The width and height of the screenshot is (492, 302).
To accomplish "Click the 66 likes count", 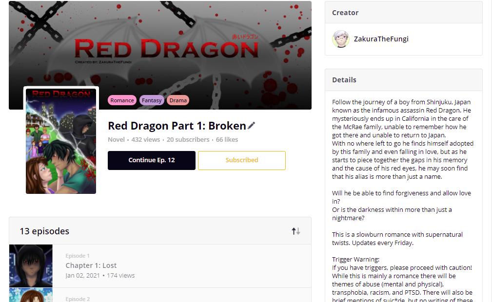I will 227,140.
